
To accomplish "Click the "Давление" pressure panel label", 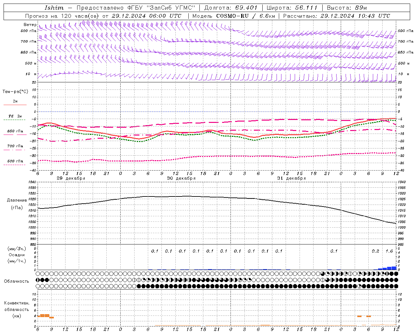I will click(17, 200).
